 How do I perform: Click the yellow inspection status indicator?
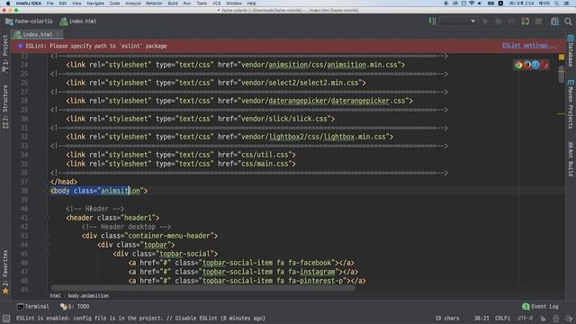[562, 57]
